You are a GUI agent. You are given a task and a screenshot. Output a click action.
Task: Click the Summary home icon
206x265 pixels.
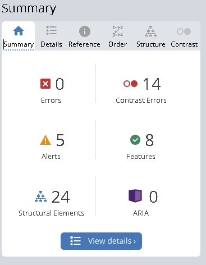[x=19, y=31]
